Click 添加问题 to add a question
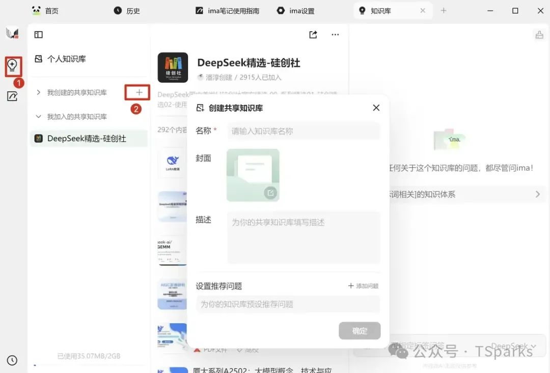The image size is (550, 373). point(363,286)
